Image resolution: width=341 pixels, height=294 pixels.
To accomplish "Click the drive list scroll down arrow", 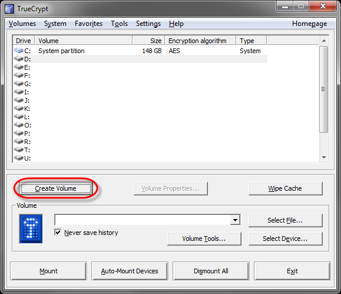I will 324,158.
